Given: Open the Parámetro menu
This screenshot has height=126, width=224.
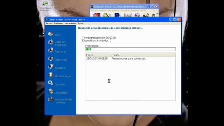Looking at the screenshot, I should pos(58,23).
